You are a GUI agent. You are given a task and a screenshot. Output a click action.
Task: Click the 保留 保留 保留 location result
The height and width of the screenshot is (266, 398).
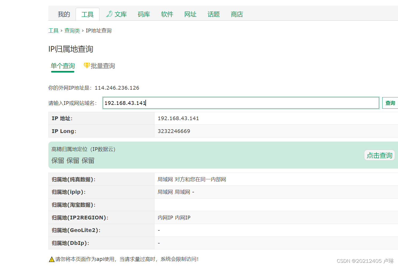(73, 161)
